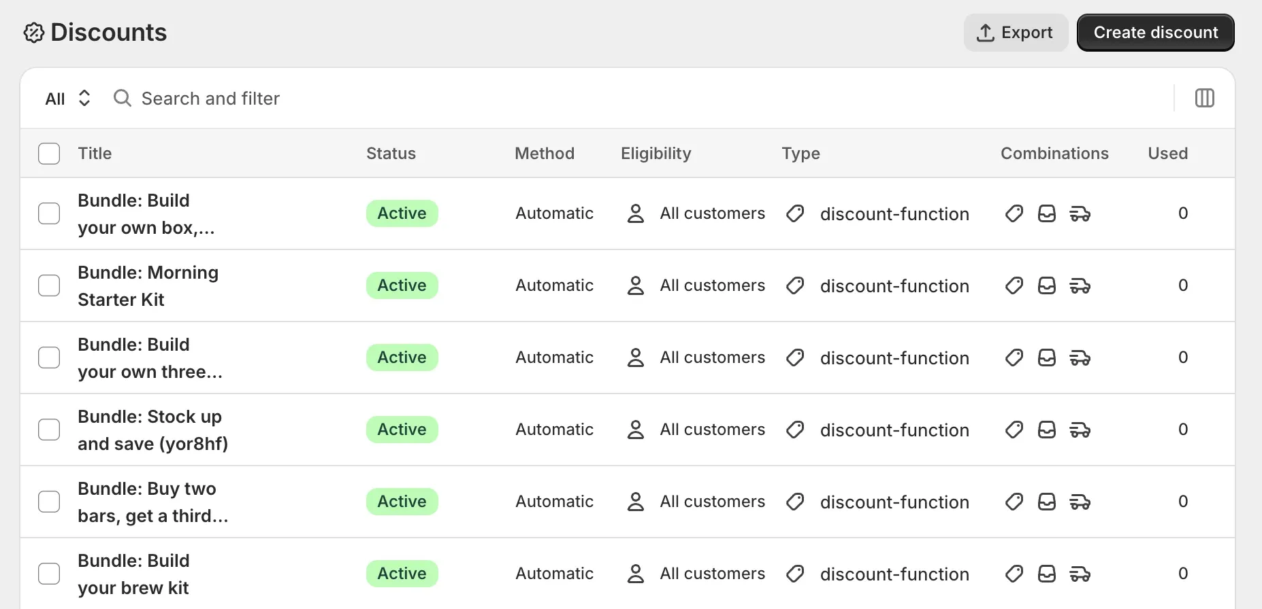Click customer icon in Stock up and save row
This screenshot has height=609, width=1262.
pyautogui.click(x=635, y=430)
